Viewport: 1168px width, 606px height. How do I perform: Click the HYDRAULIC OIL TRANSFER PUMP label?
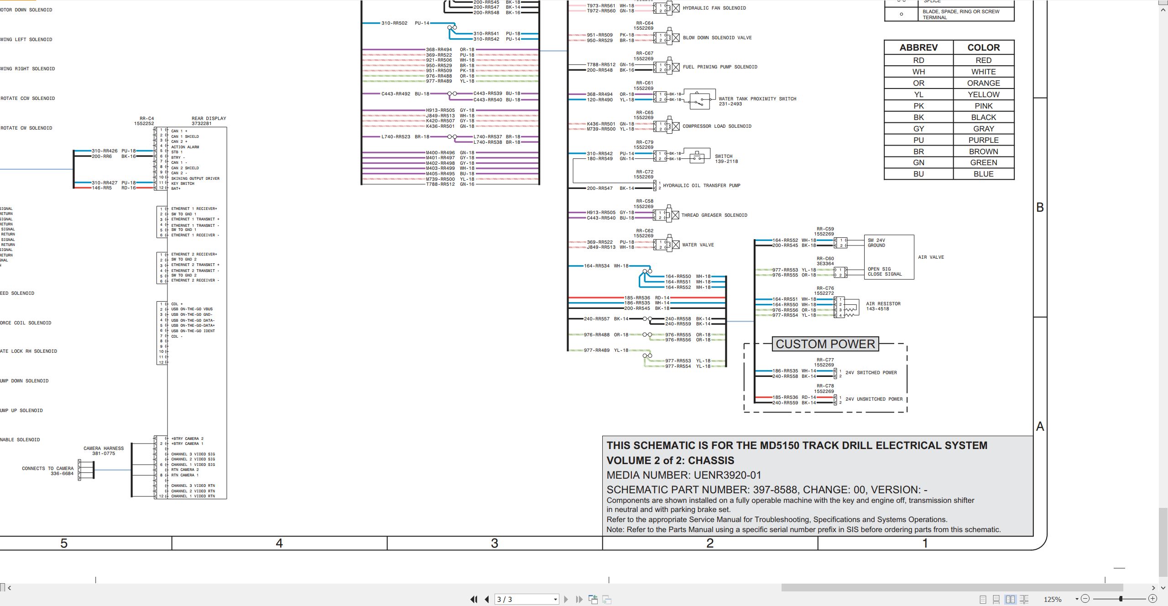(x=701, y=186)
